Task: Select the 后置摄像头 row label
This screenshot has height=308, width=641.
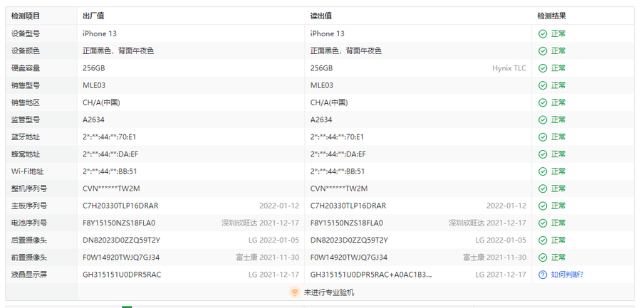Action: click(x=29, y=240)
